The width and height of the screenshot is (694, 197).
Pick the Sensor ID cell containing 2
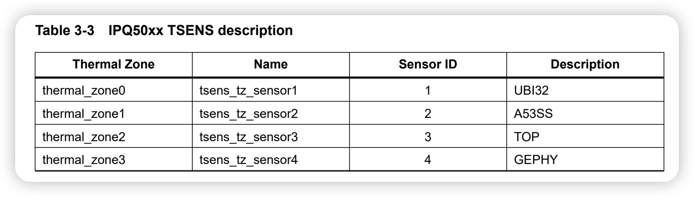pos(428,114)
